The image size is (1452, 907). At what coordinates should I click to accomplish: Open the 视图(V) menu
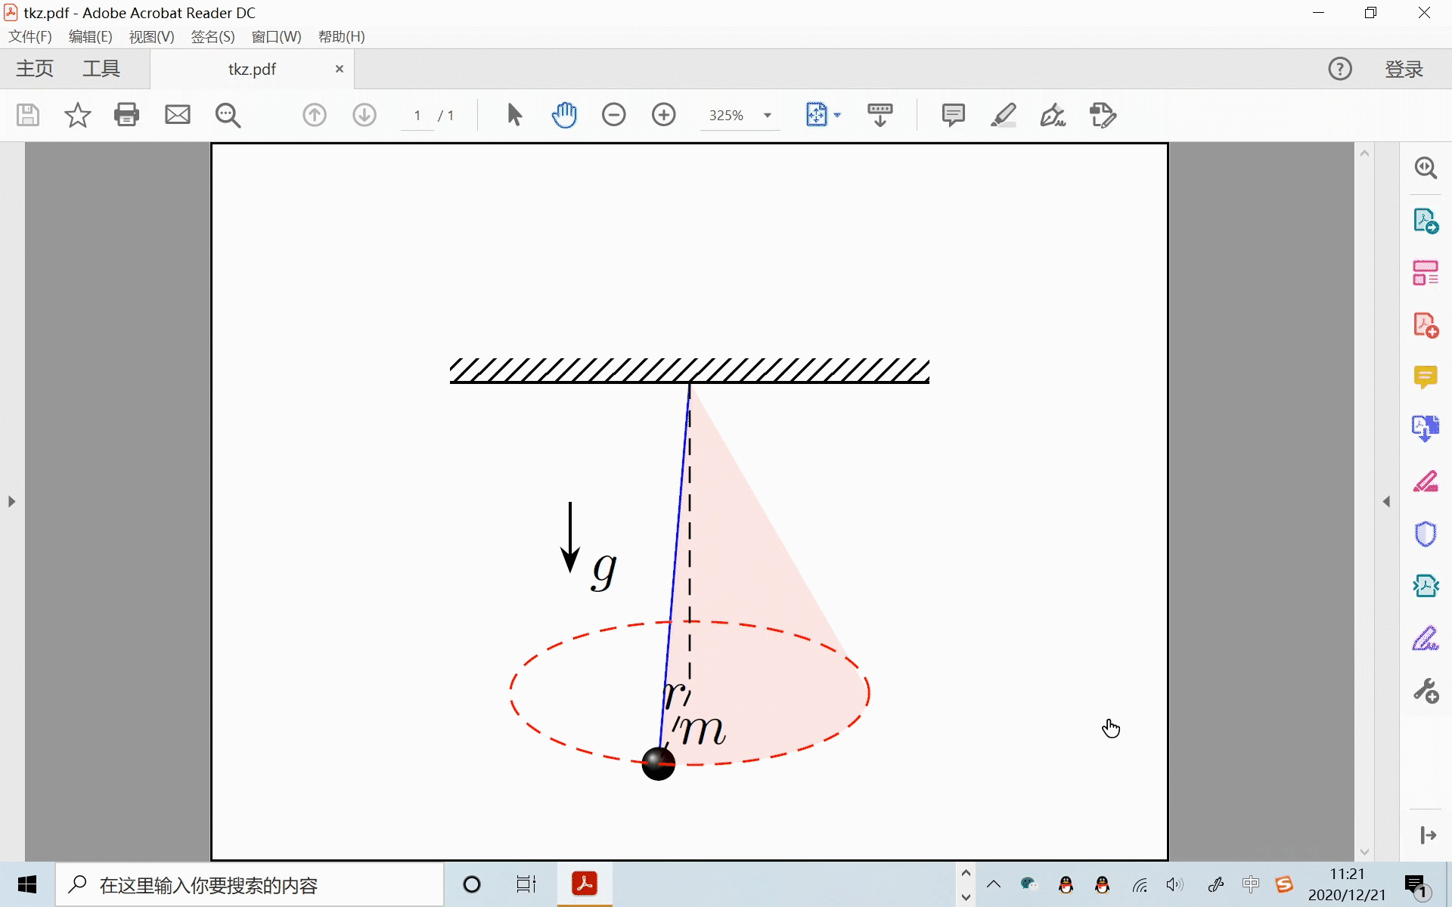(151, 36)
